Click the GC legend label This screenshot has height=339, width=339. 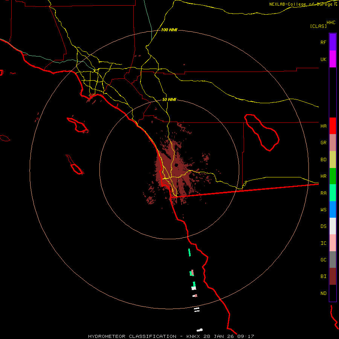323,260
